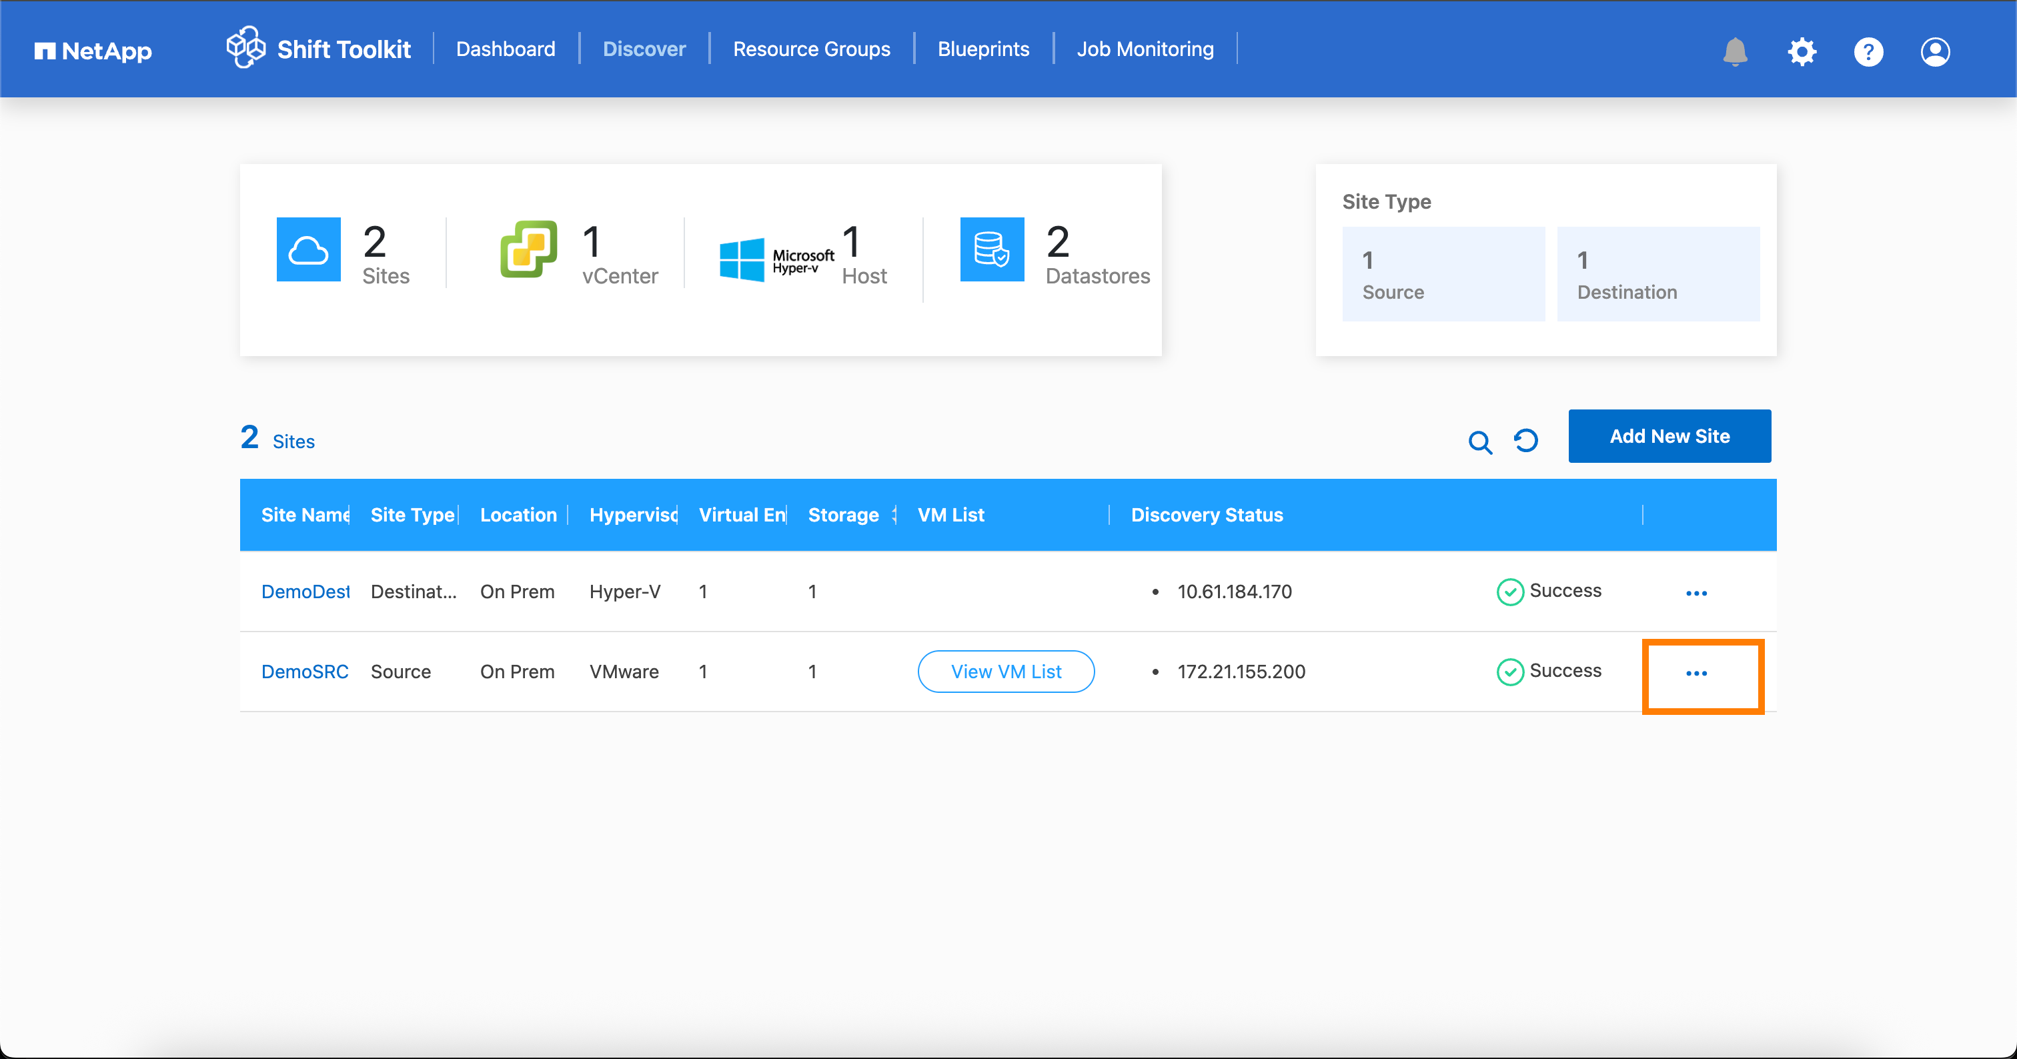Click the Site Name column header
Image resolution: width=2017 pixels, height=1059 pixels.
click(305, 515)
